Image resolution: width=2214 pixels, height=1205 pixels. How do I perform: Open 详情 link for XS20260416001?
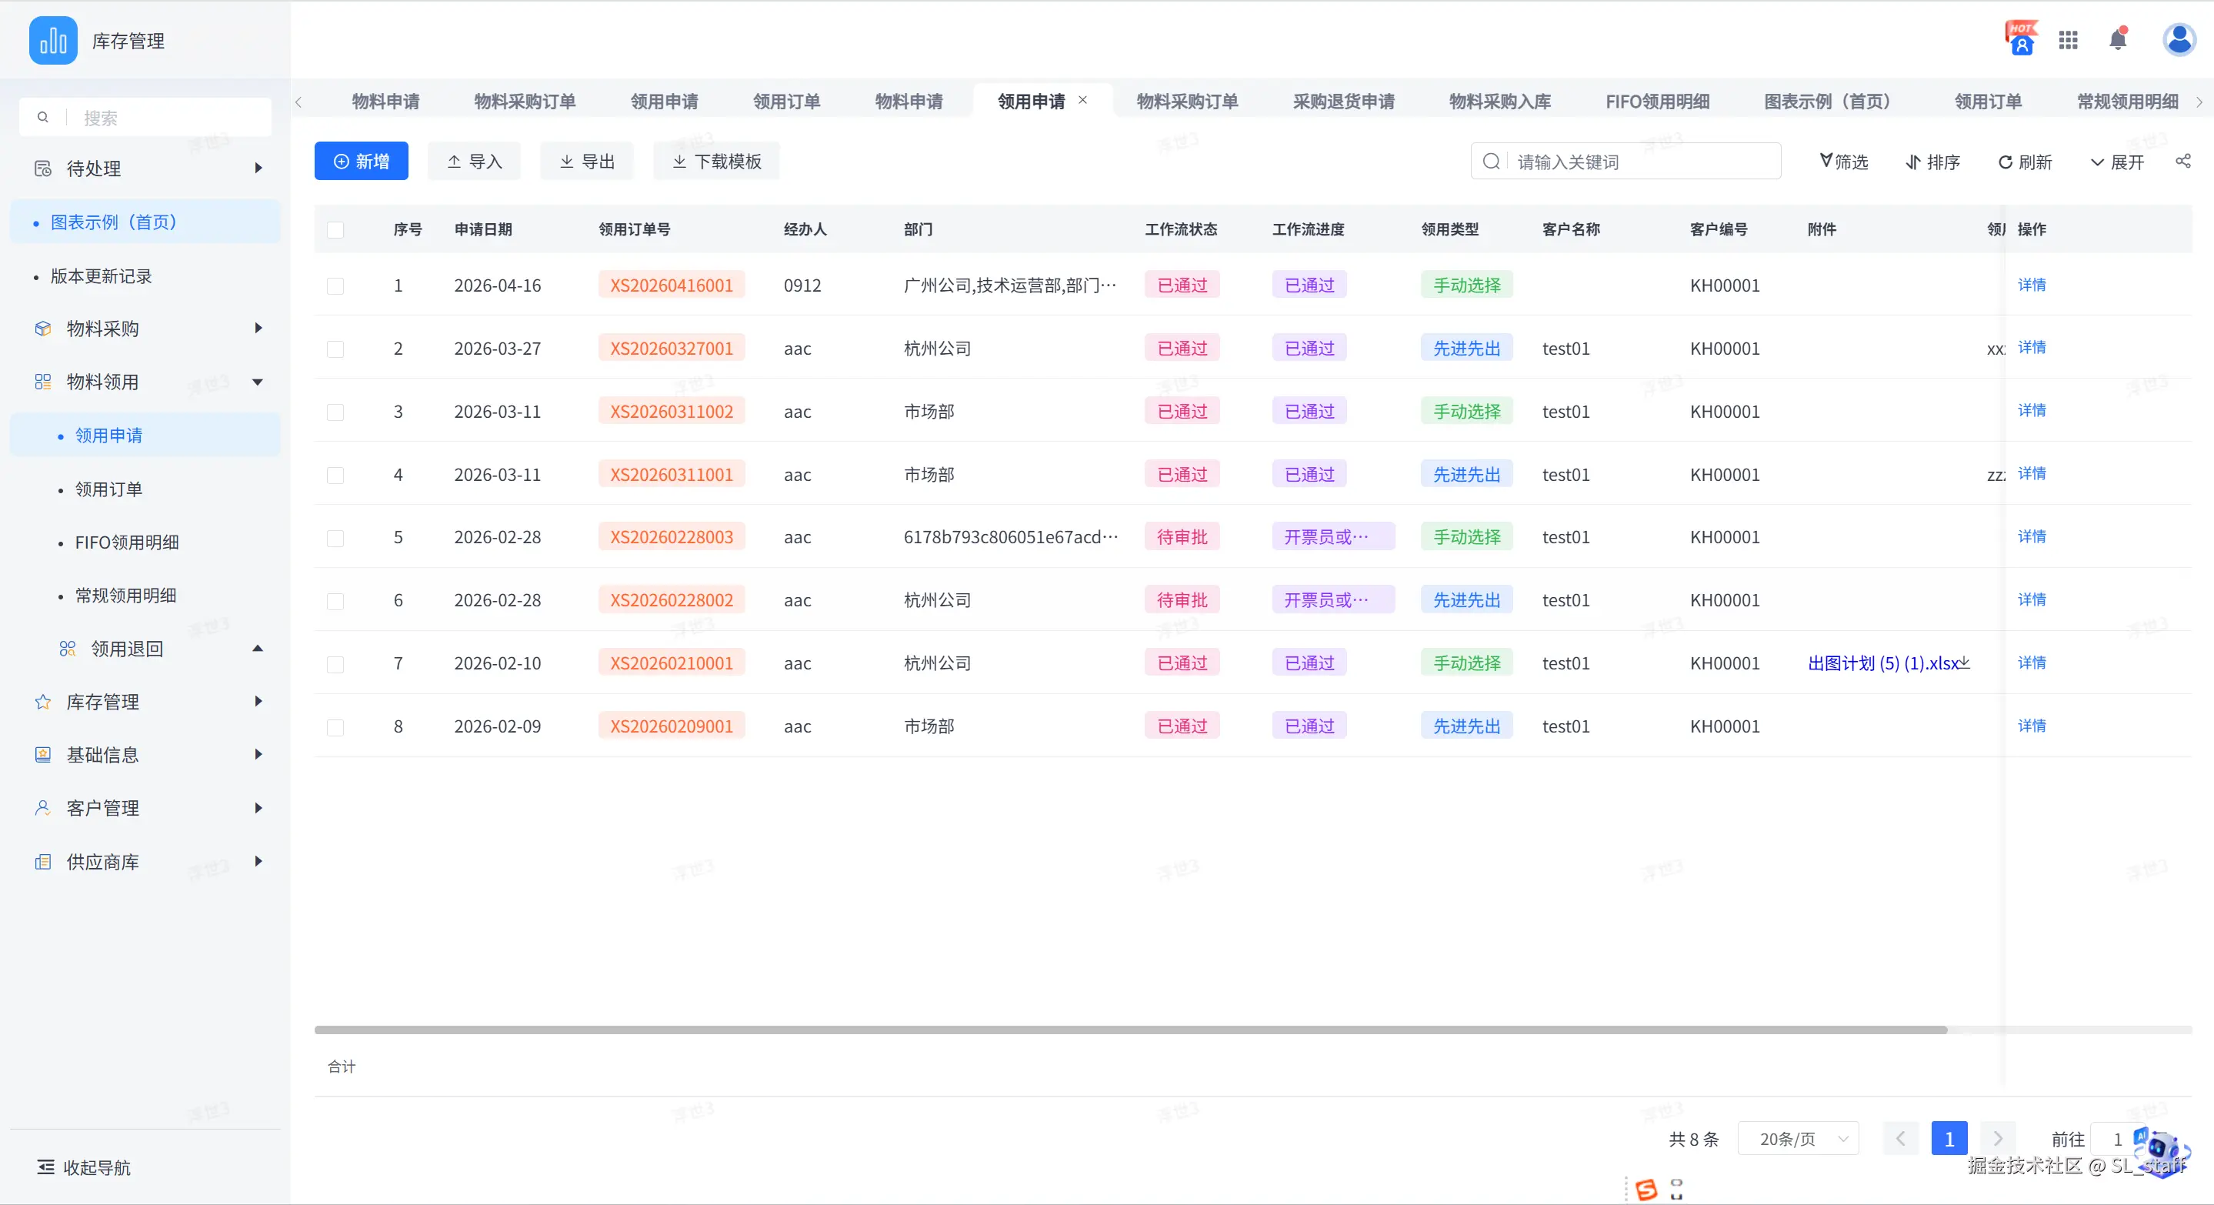(2031, 285)
